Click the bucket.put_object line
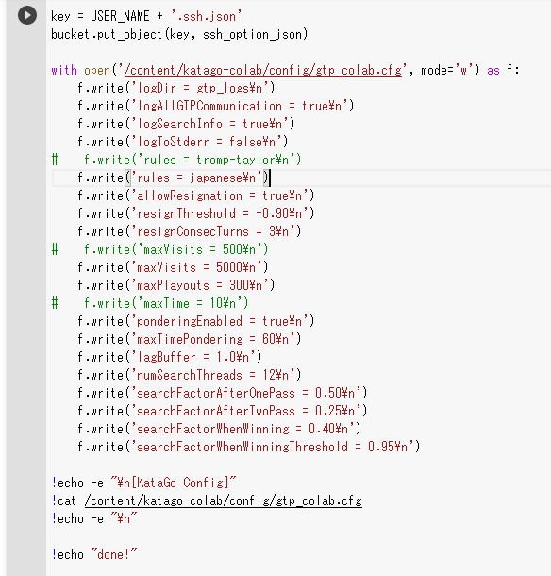 point(179,34)
